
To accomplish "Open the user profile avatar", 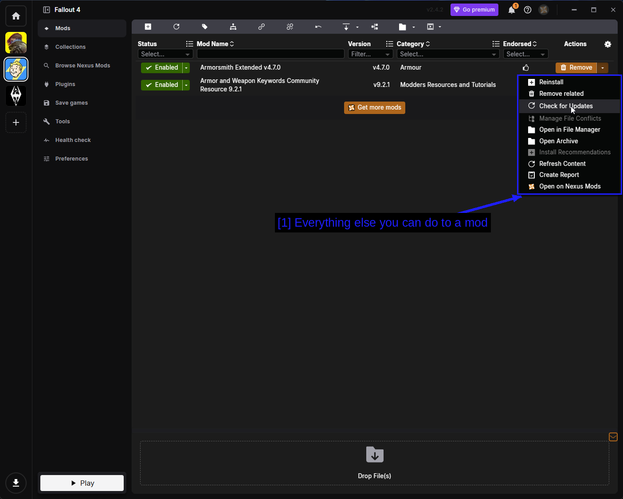I will click(x=544, y=10).
